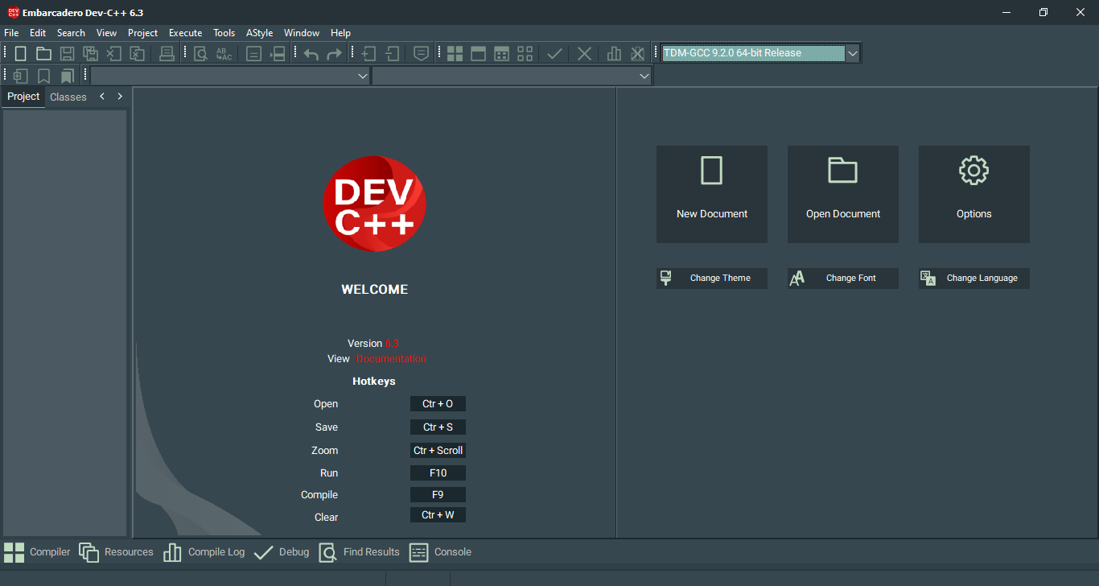Expand the right function list combo box
This screenshot has height=586, width=1099.
coord(644,76)
